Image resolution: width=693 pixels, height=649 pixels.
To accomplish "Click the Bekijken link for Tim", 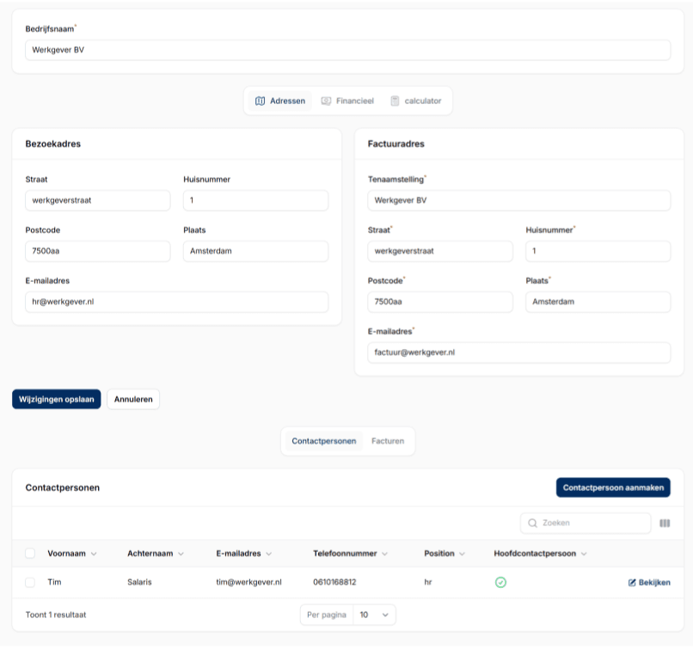I will [x=649, y=583].
